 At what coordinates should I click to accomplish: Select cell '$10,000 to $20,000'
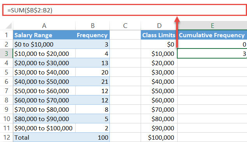44,54
